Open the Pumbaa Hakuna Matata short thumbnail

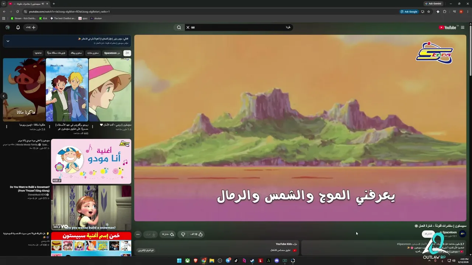(x=24, y=90)
